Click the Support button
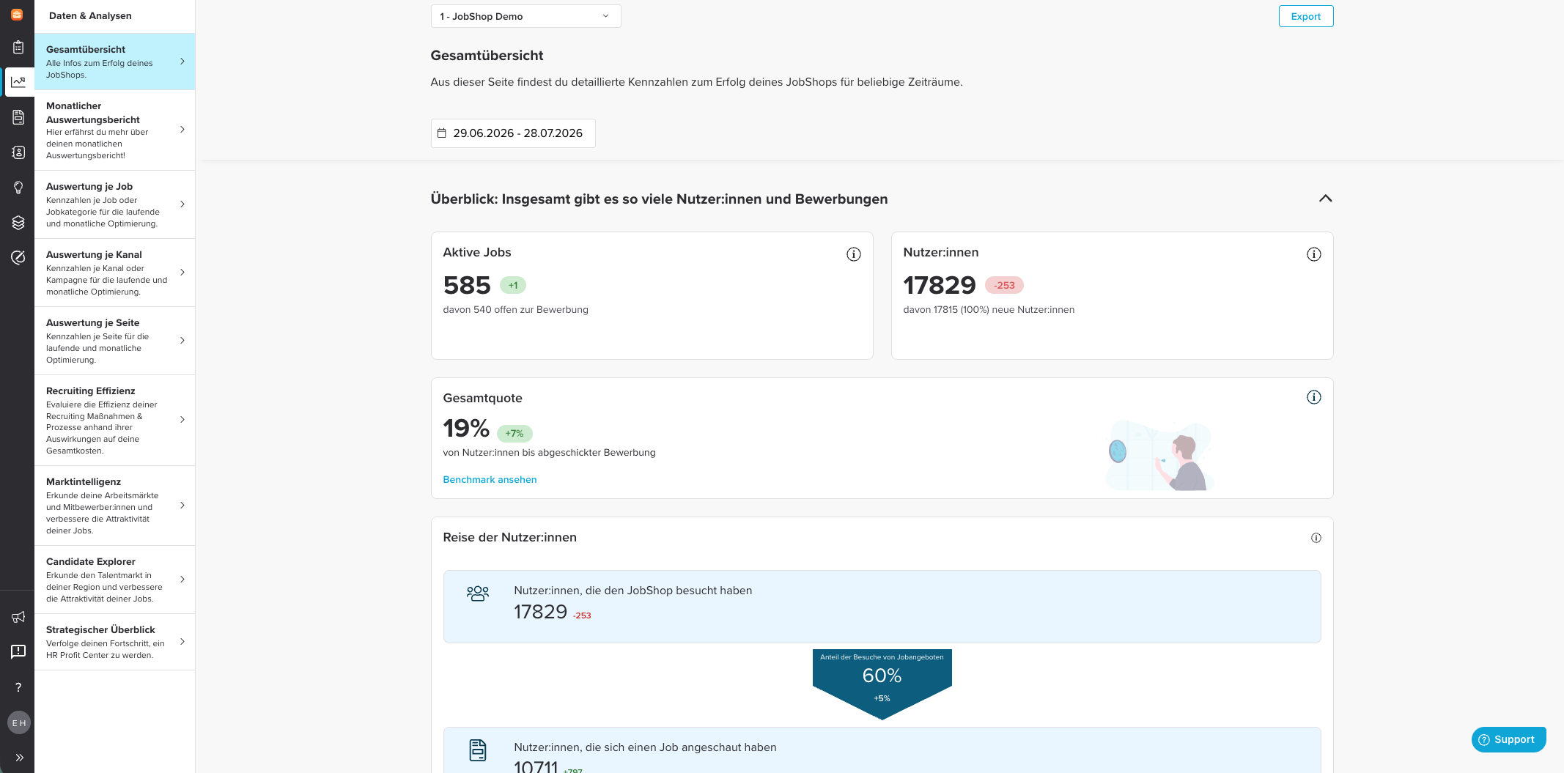Image resolution: width=1564 pixels, height=773 pixels. pyautogui.click(x=1508, y=739)
